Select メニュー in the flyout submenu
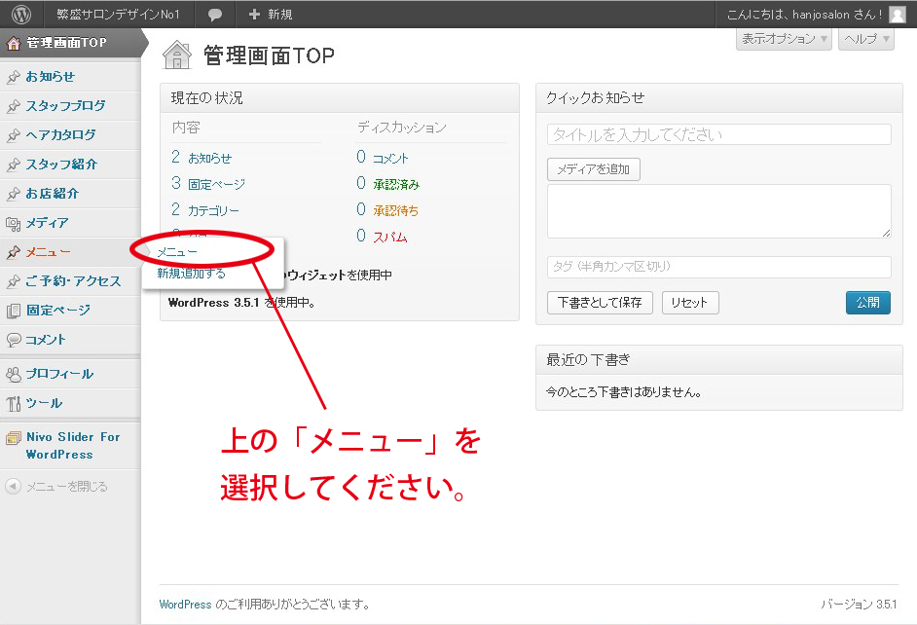The width and height of the screenshot is (917, 625). point(177,252)
